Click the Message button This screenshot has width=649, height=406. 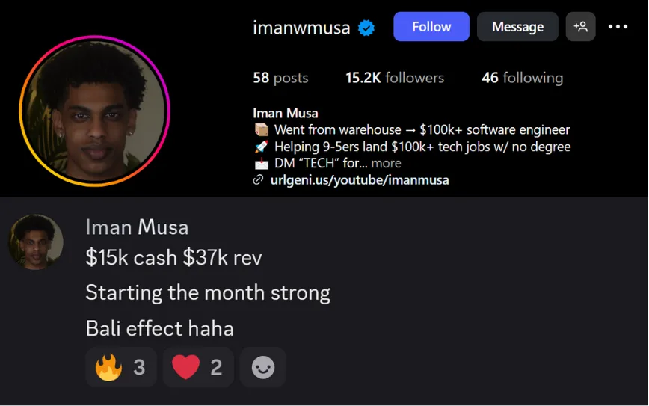click(x=517, y=26)
